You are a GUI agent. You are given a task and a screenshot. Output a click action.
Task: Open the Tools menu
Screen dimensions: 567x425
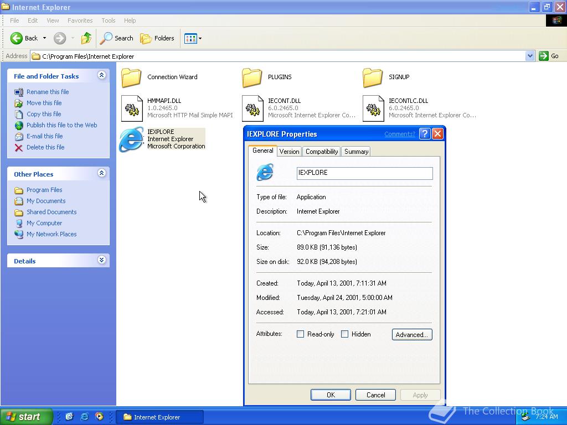[x=108, y=20]
